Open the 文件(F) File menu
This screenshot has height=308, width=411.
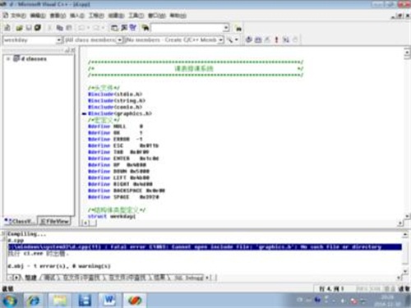point(18,16)
